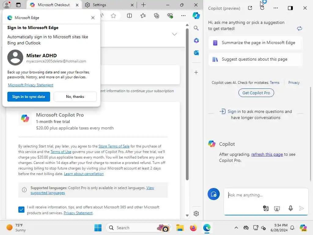
Task: Click refresh this page link
Action: pos(267,155)
